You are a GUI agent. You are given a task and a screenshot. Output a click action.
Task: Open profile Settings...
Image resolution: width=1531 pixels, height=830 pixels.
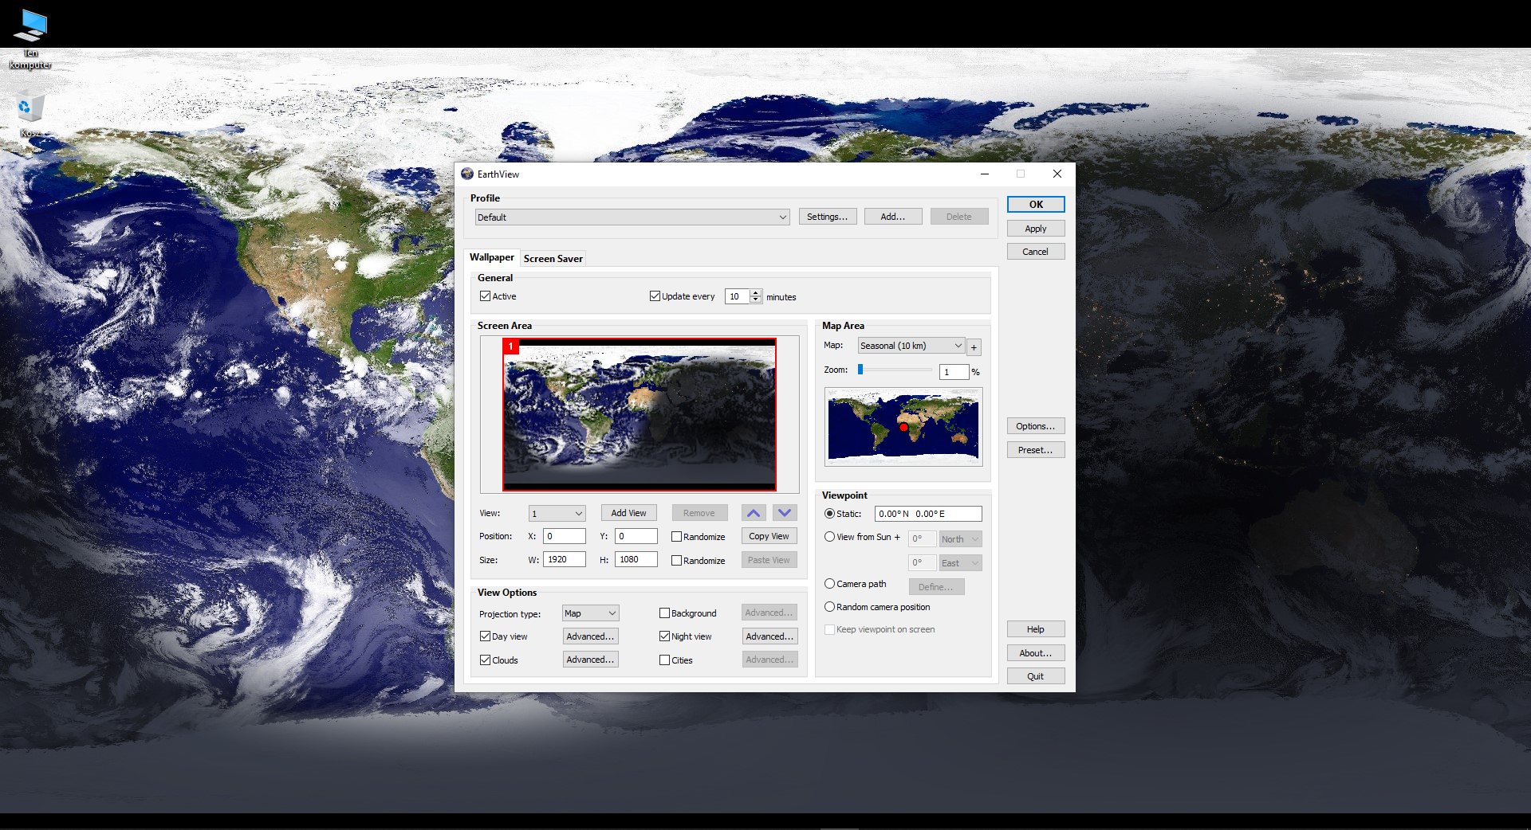pyautogui.click(x=828, y=217)
